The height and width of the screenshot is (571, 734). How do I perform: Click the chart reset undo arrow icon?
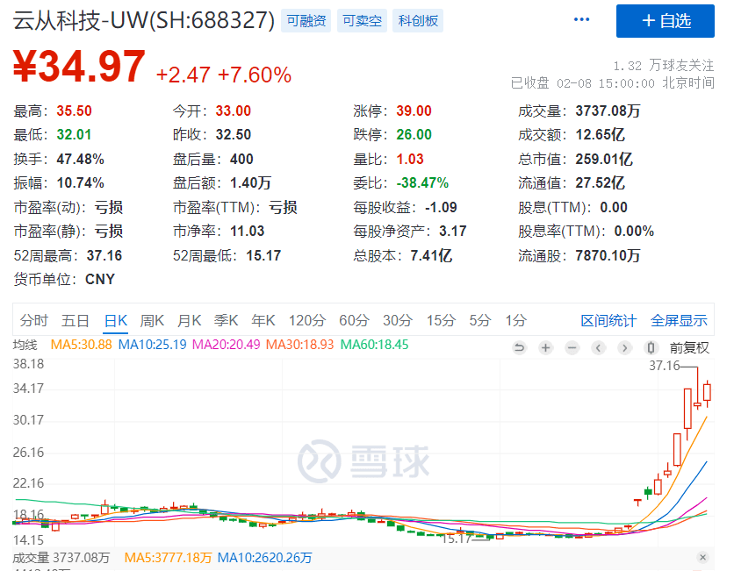[519, 348]
